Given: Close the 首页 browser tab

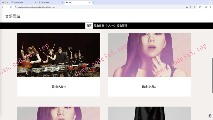Looking at the screenshot, I should pyautogui.click(x=90, y=2).
